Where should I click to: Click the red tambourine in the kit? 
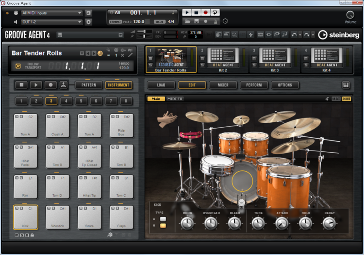pos(191,135)
